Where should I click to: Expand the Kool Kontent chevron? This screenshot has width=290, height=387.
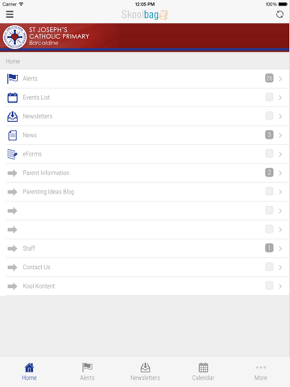[x=280, y=286]
